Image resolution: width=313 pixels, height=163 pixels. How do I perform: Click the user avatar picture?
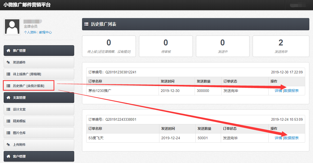tap(12, 27)
